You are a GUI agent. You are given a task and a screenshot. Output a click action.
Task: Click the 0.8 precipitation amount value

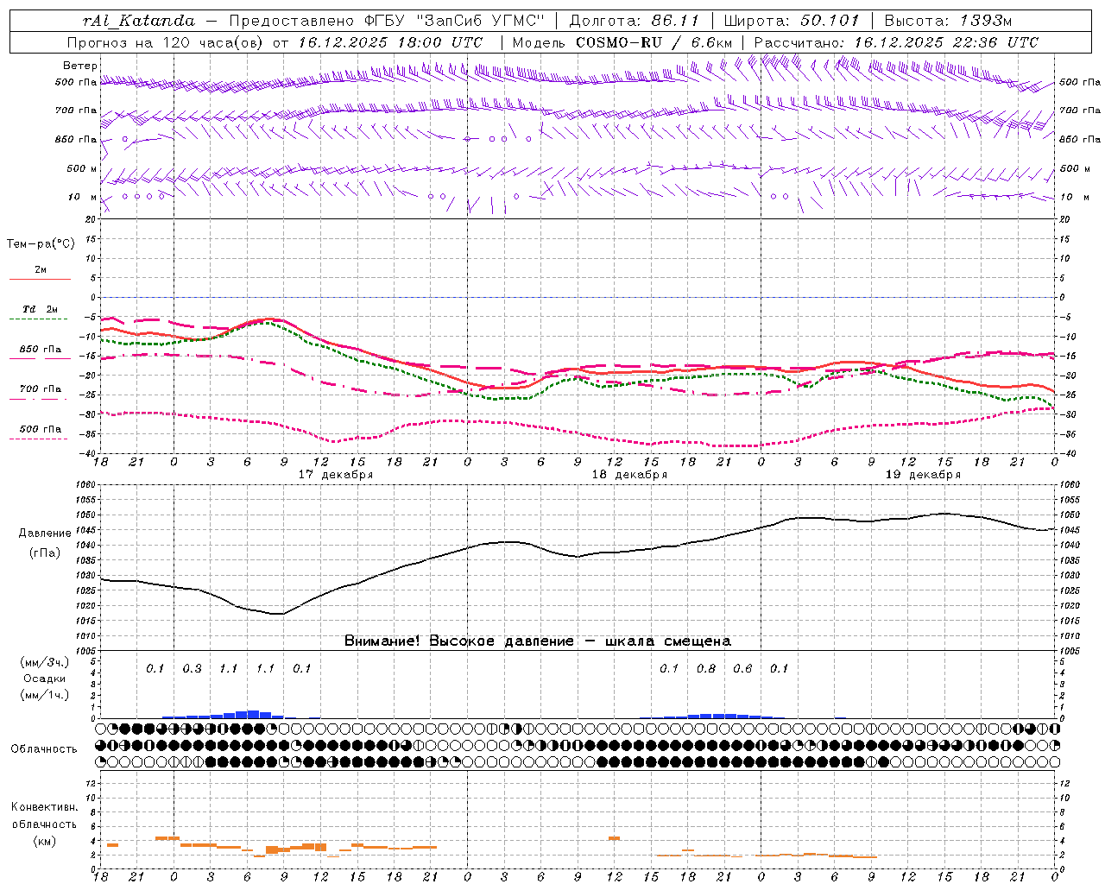point(706,668)
